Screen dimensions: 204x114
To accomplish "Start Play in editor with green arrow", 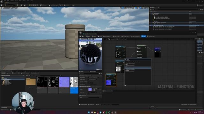I will 30,5.
